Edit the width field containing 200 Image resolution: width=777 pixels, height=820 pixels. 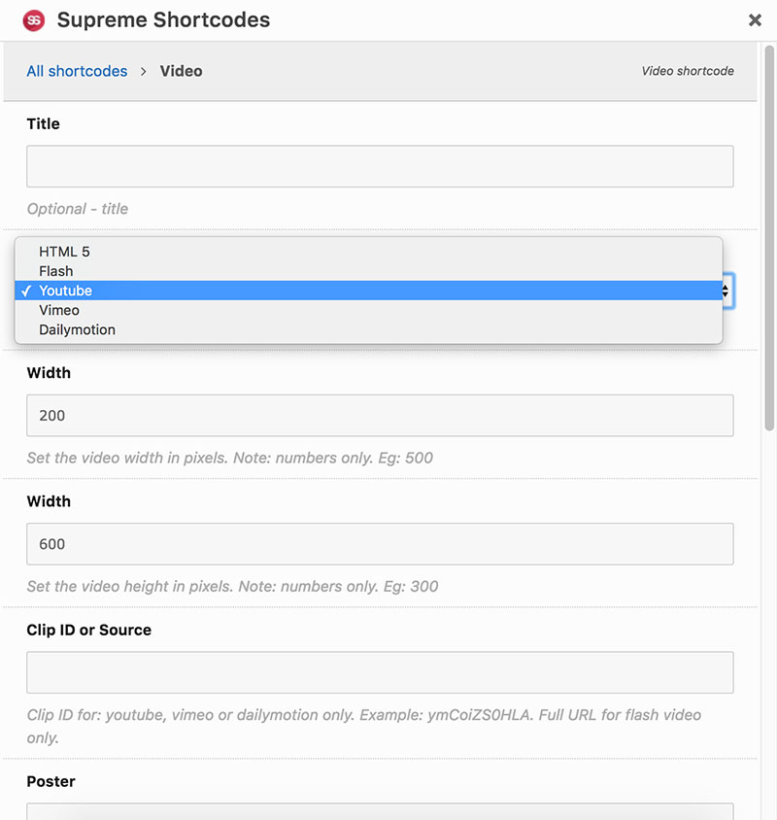point(380,415)
